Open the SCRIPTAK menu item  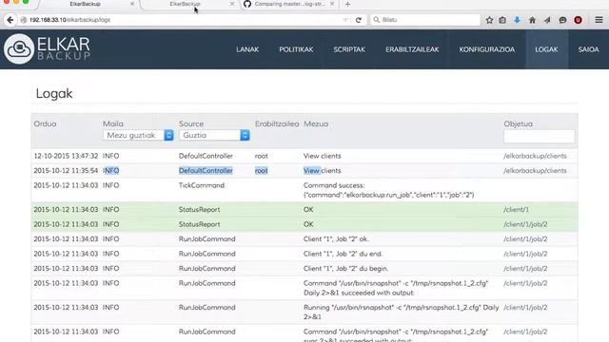tap(349, 49)
